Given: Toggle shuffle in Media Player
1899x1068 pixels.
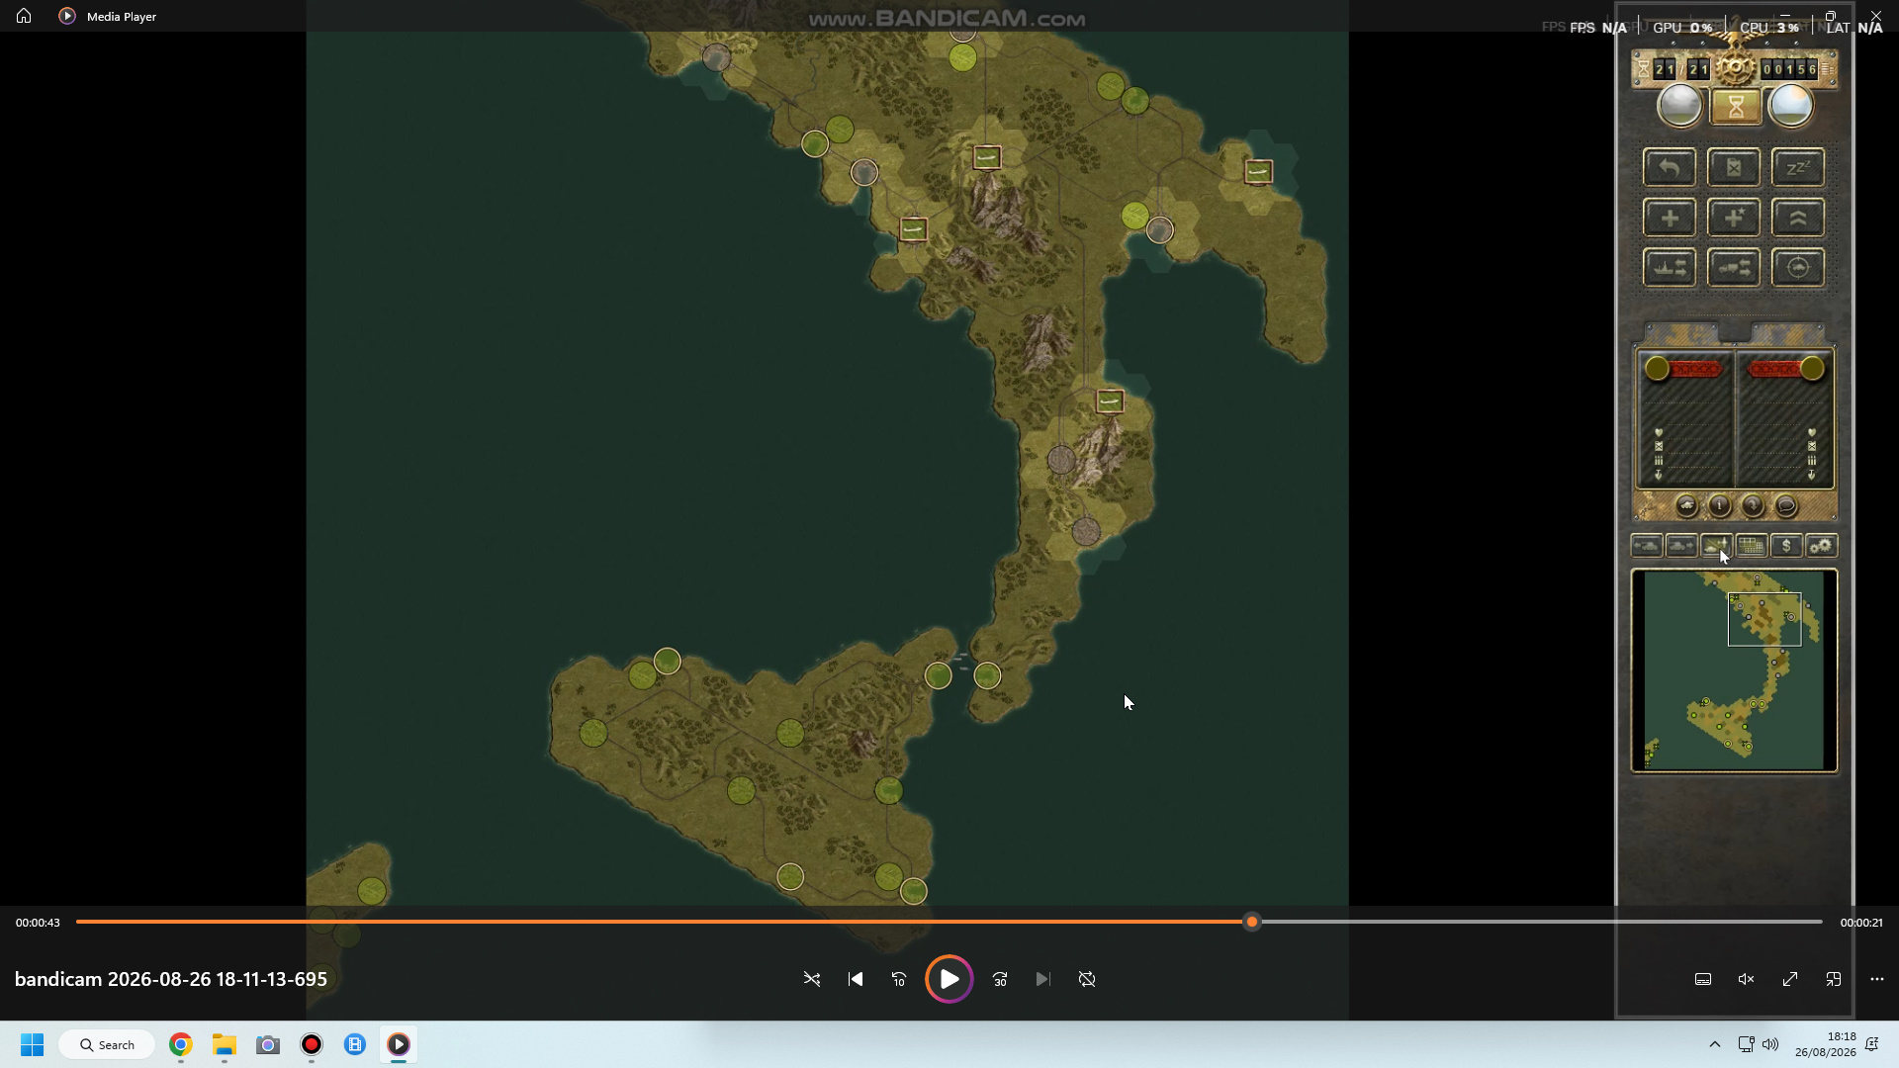Looking at the screenshot, I should coord(812,979).
